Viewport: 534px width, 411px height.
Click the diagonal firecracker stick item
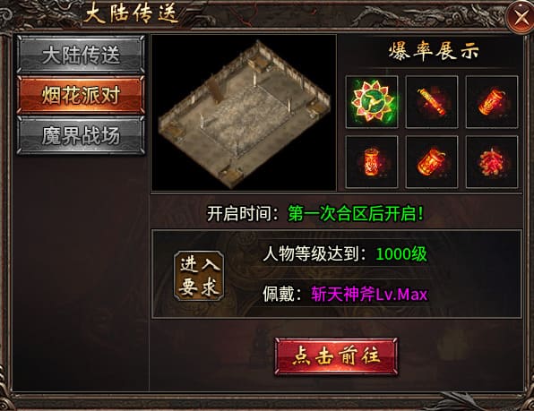pyautogui.click(x=432, y=102)
